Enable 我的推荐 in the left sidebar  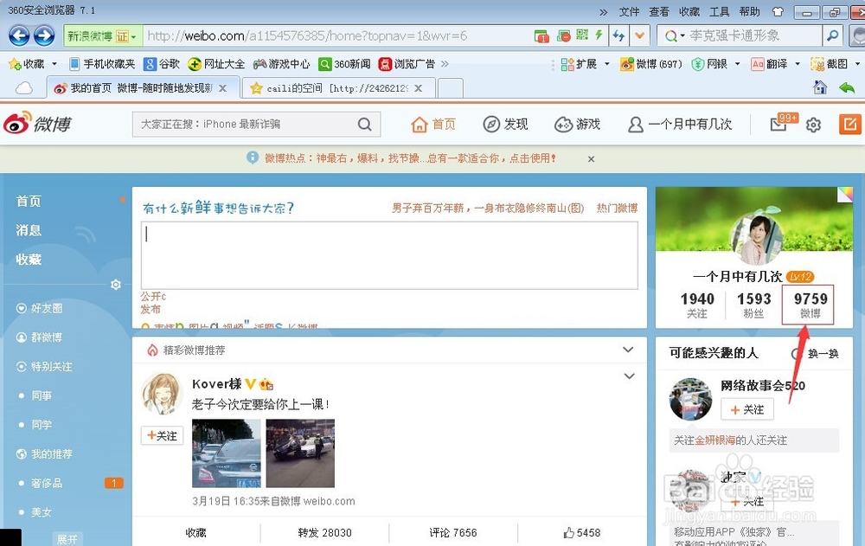[48, 453]
